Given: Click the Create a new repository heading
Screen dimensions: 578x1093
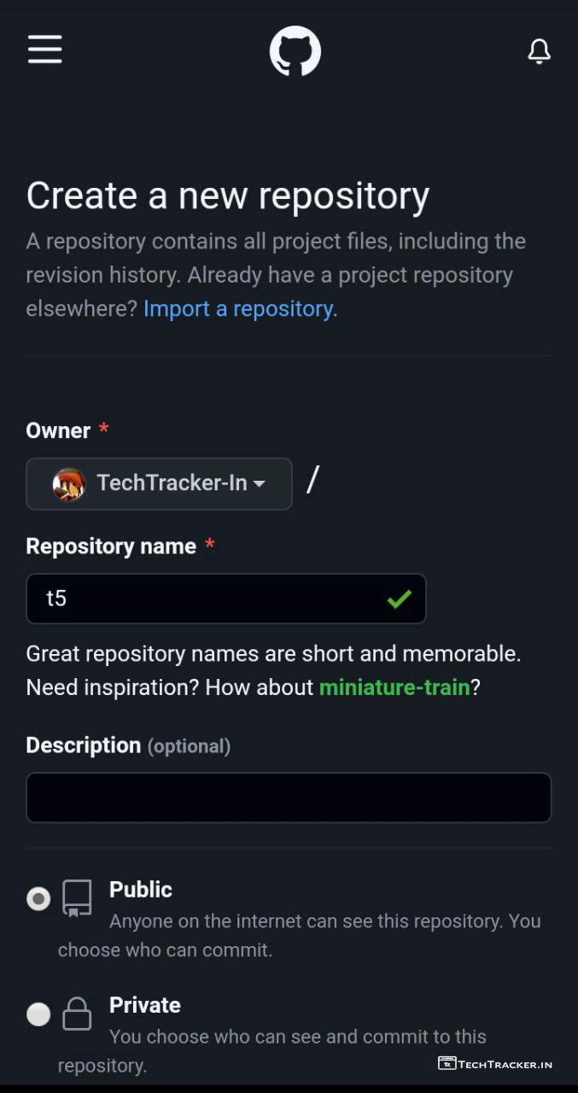Looking at the screenshot, I should (x=227, y=196).
